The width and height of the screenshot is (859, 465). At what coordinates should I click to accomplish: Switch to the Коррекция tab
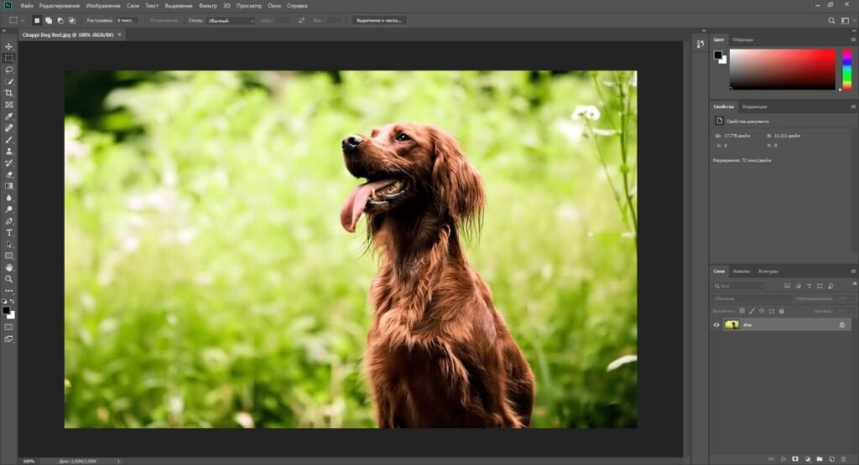point(755,106)
